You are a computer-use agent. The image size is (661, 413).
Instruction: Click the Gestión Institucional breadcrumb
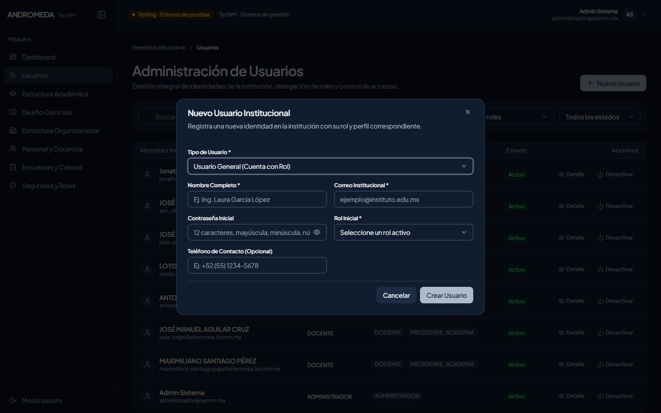158,48
